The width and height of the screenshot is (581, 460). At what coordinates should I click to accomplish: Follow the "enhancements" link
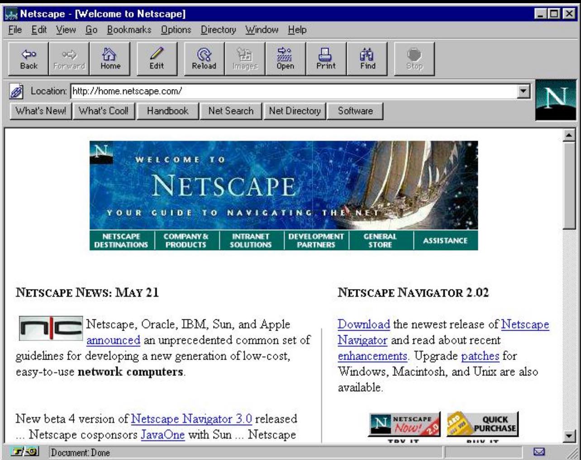tap(372, 356)
